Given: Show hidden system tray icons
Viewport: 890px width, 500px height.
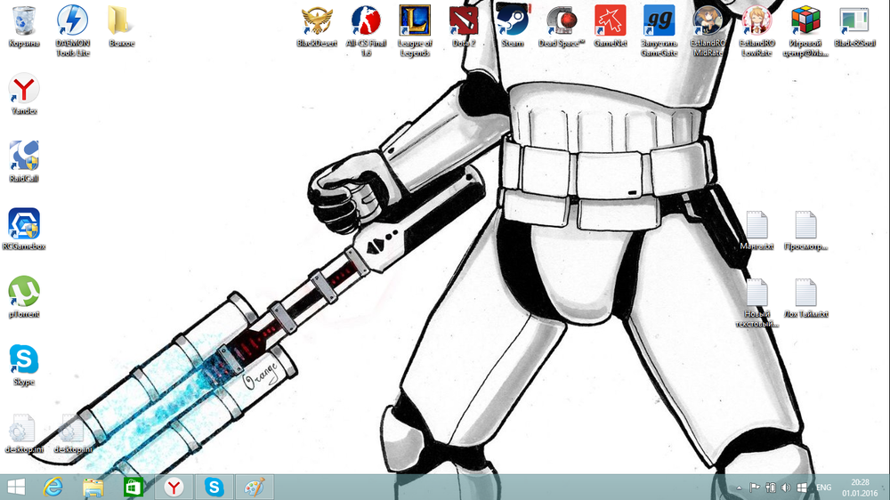Looking at the screenshot, I should tap(738, 488).
